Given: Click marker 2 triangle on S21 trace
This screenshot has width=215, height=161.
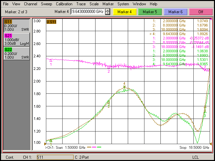Looking at the screenshot, I should (108, 67).
